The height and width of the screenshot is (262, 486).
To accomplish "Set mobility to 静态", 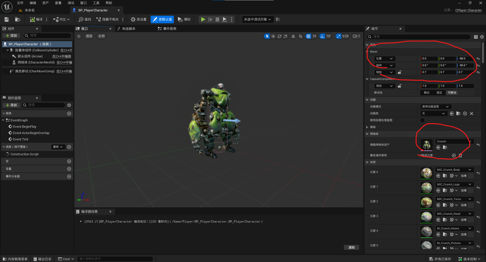I will click(427, 93).
